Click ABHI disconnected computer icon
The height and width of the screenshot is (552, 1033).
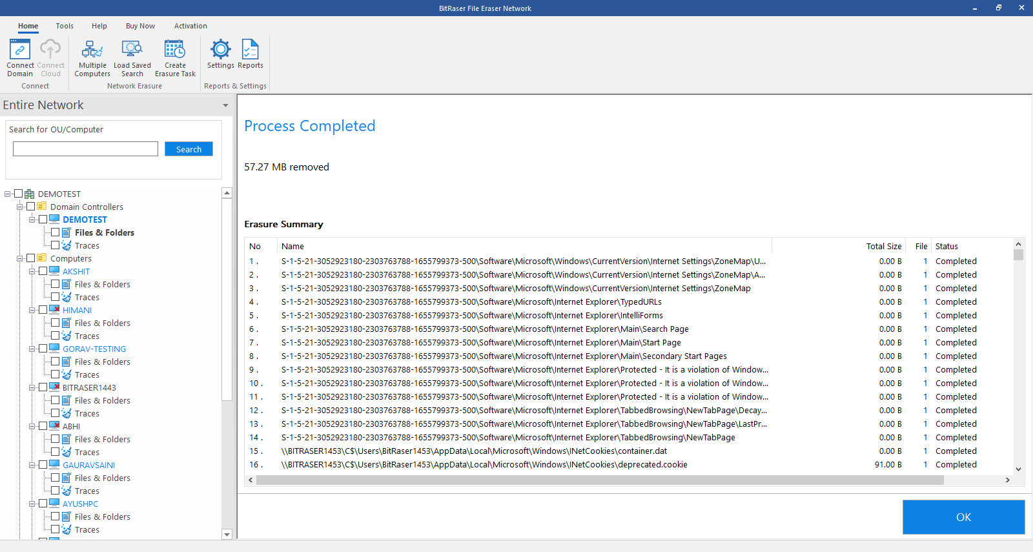point(54,426)
